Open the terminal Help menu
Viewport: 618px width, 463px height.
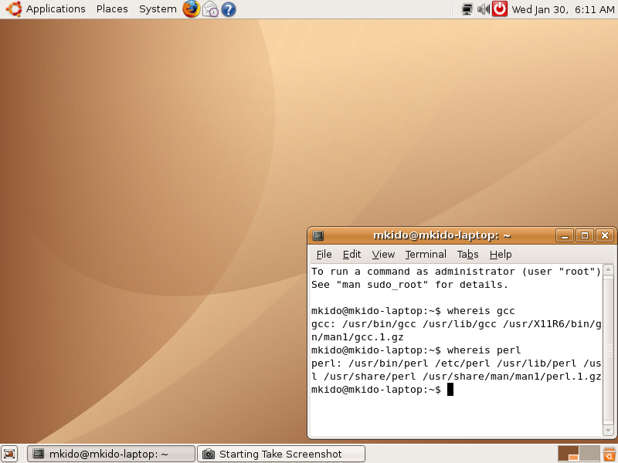[501, 255]
